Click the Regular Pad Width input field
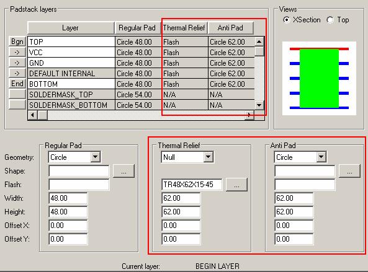The image size is (368, 272). pos(68,198)
